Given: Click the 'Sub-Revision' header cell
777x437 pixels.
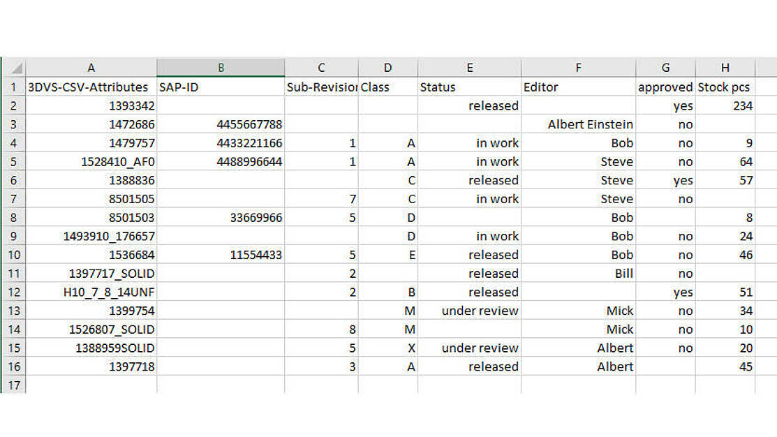Looking at the screenshot, I should click(321, 87).
